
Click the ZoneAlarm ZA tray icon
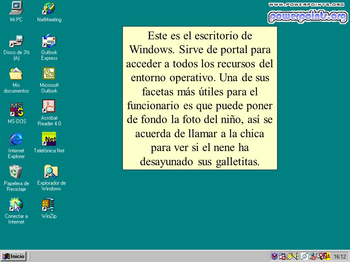tap(327, 256)
